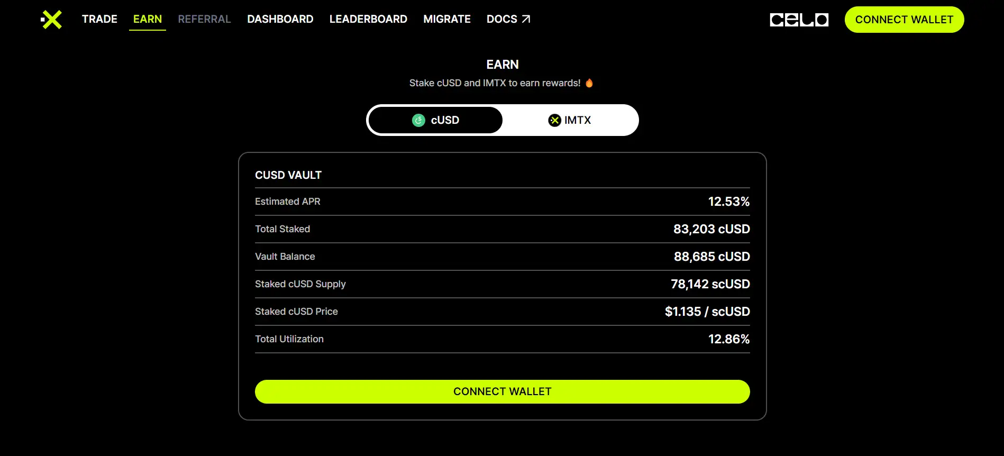
Task: Open the TRADE page
Action: click(99, 19)
